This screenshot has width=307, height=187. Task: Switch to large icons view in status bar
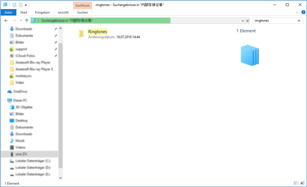tap(302, 183)
